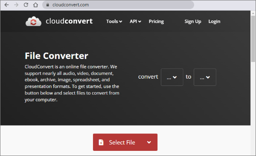Open the Tools menu
The height and width of the screenshot is (156, 256).
coord(114,21)
